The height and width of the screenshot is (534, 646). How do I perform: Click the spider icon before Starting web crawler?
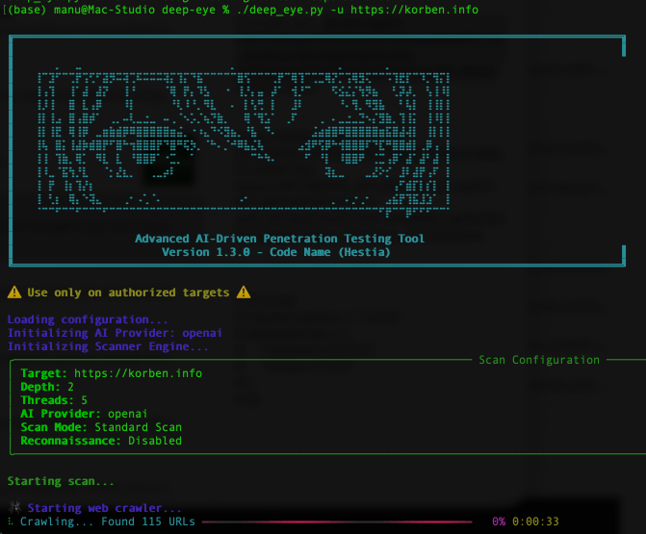pos(13,507)
